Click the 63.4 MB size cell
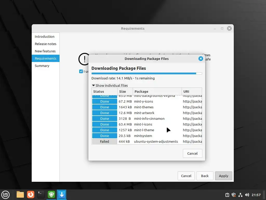The image size is (266, 200). click(x=125, y=124)
